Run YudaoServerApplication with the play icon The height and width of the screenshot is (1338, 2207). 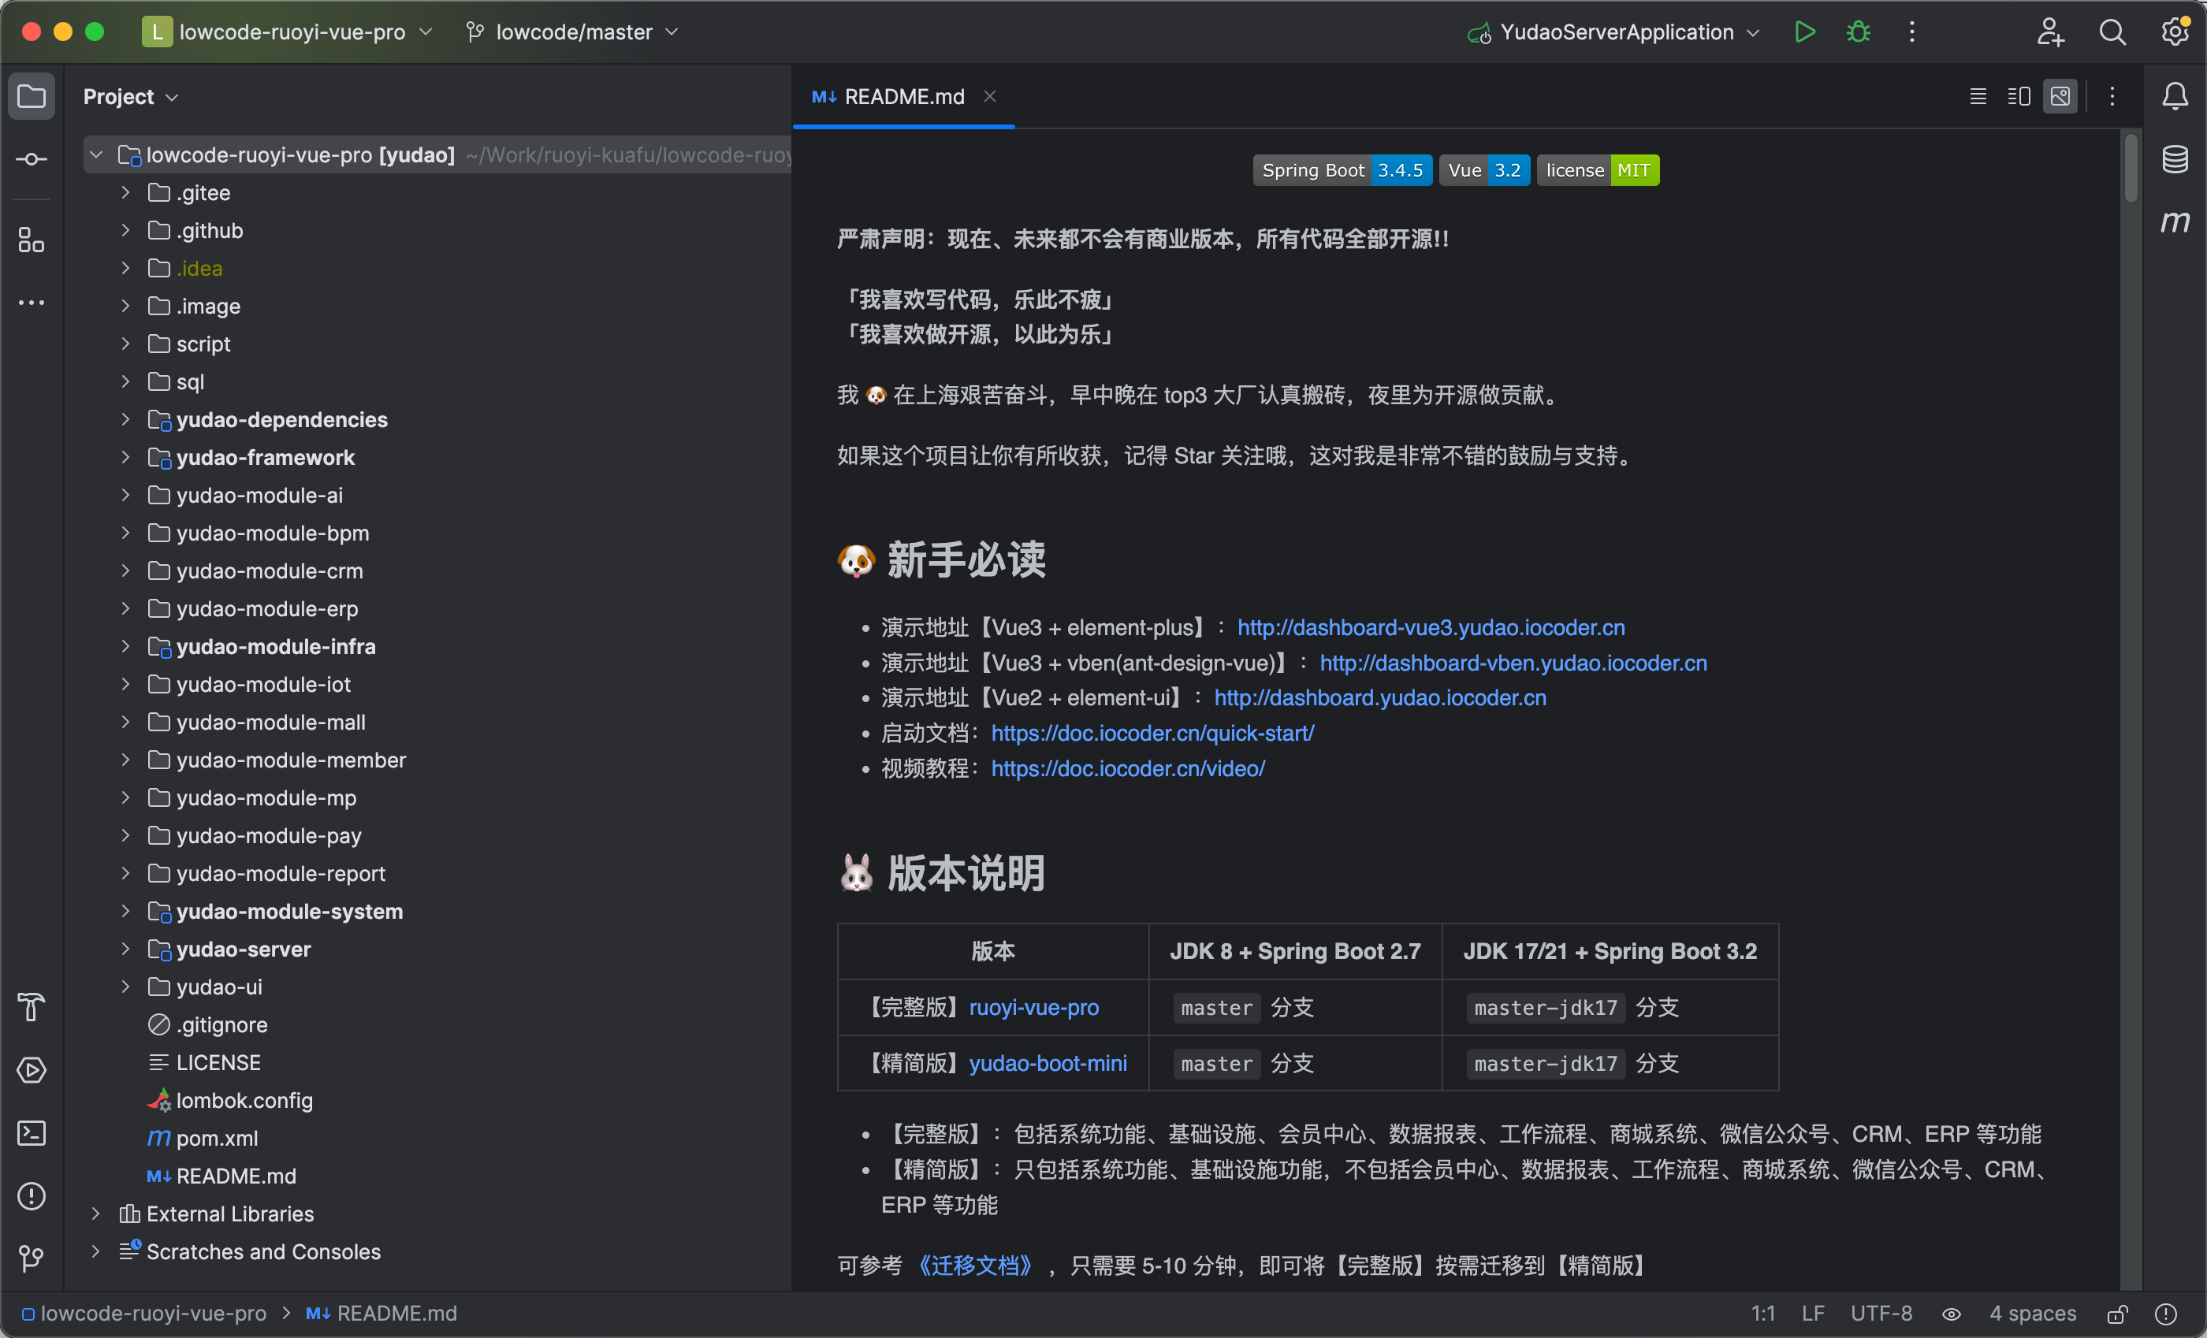[x=1804, y=32]
